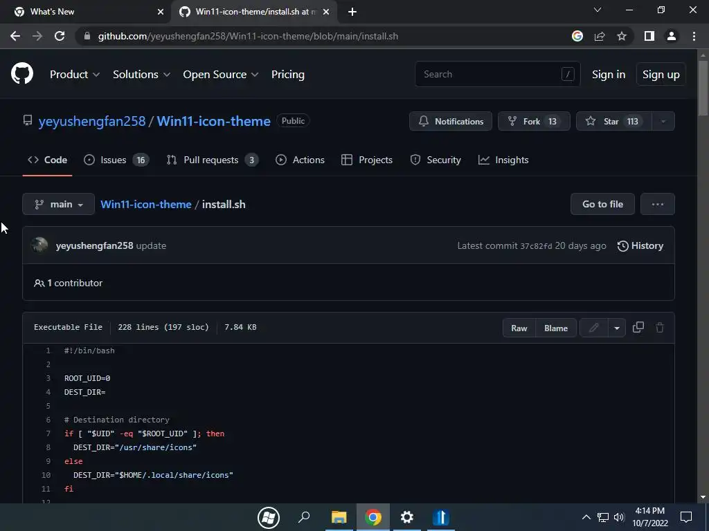Screen dimensions: 709x531
Task: Open the blue app icon in taskbar
Action: 440,517
